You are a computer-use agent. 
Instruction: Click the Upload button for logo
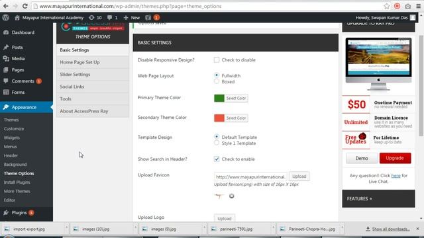tap(225, 218)
